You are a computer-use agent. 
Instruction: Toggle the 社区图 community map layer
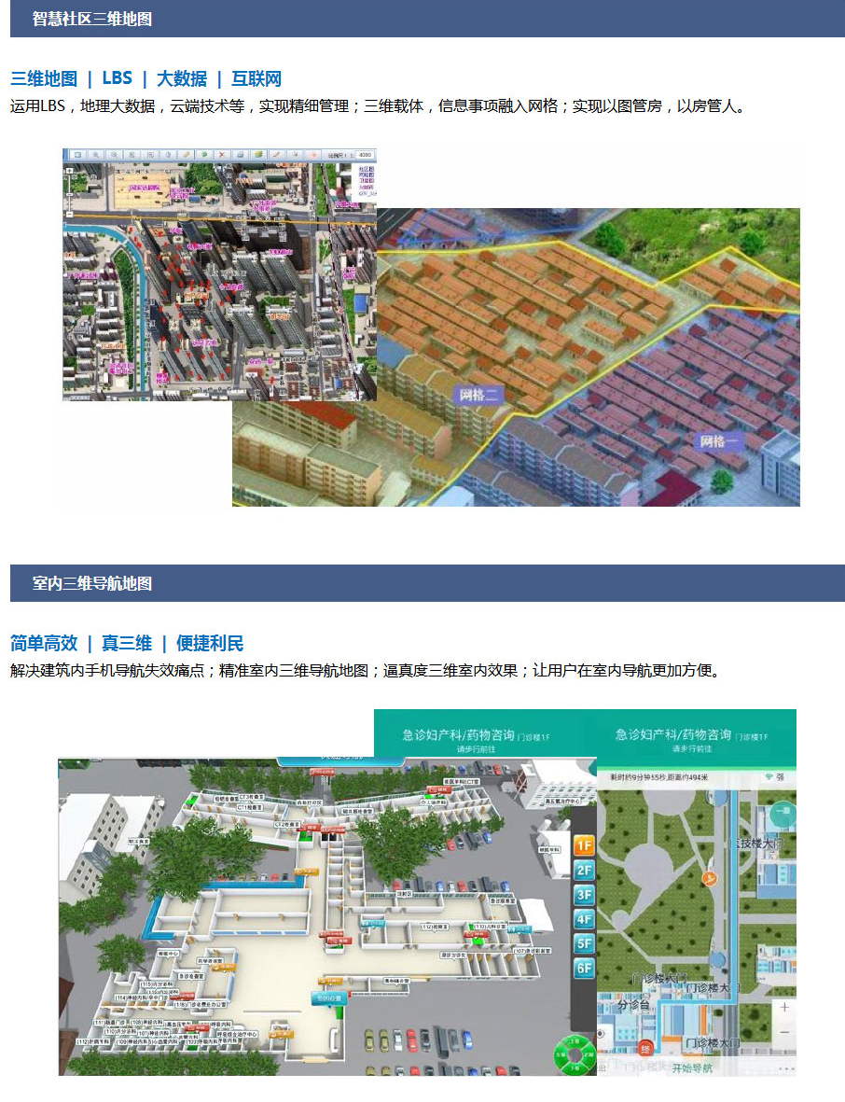367,169
